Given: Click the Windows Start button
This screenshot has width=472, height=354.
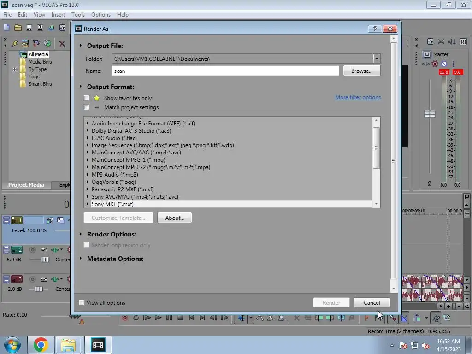Looking at the screenshot, I should 12,345.
